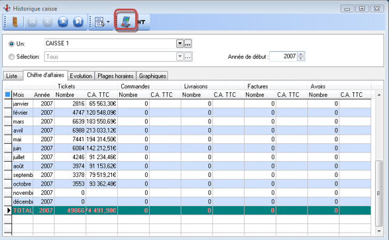Click the list report icon in toolbar
The width and height of the screenshot is (389, 240).
[99, 22]
